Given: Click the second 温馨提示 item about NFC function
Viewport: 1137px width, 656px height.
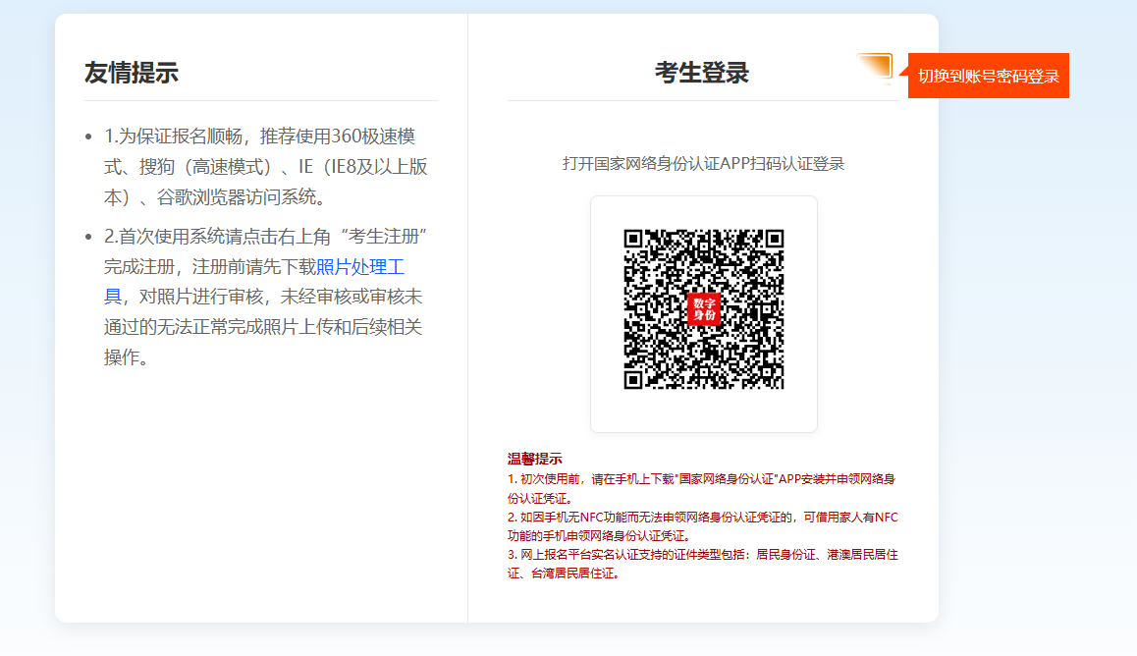Looking at the screenshot, I should coord(701,525).
